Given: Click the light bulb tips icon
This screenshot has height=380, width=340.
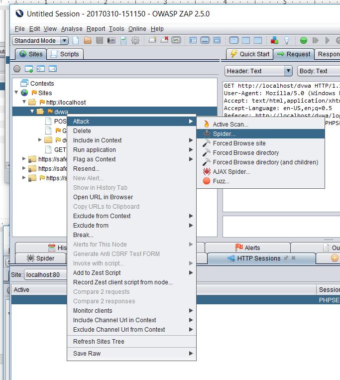Looking at the screenshot, I should click(287, 40).
